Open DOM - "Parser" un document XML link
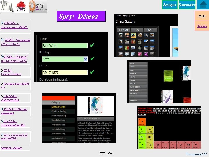This screenshot has width=209, height=157. [14, 59]
